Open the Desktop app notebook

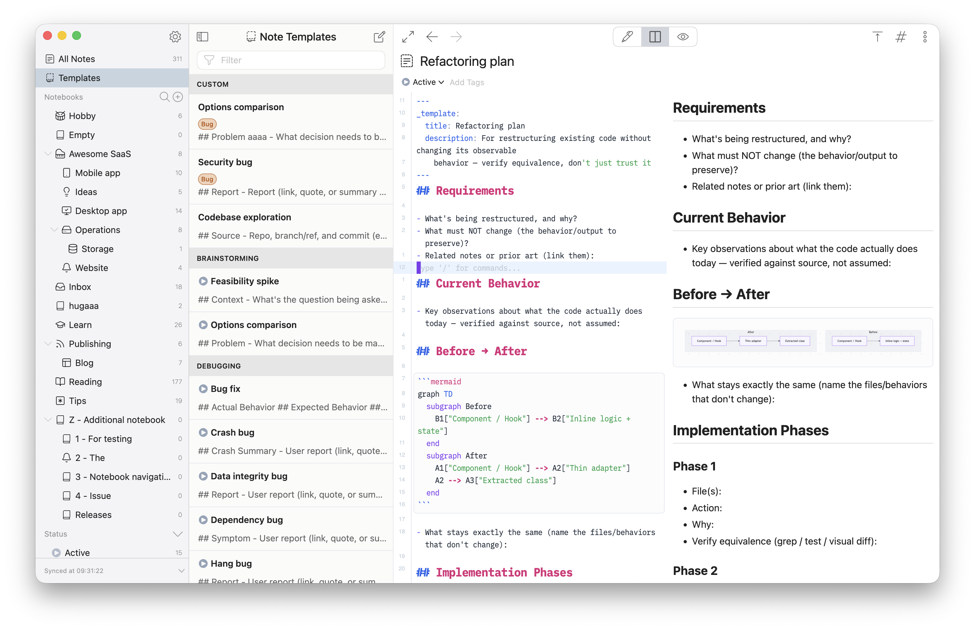pyautogui.click(x=112, y=211)
